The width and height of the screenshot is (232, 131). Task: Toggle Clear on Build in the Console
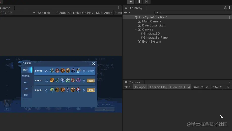180,87
